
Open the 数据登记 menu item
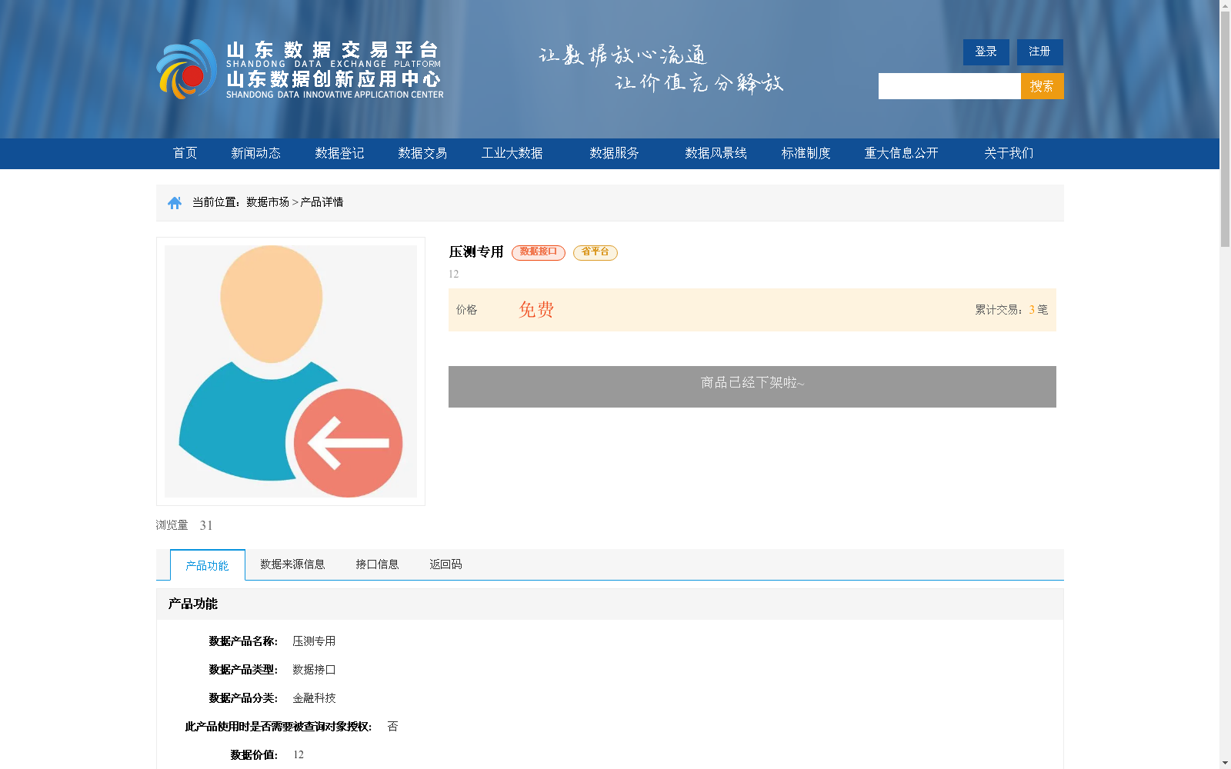pos(339,153)
